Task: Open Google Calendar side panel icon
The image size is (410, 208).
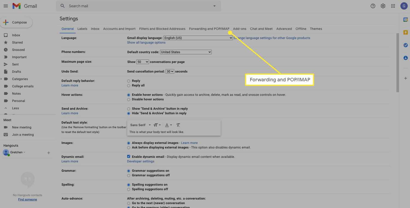Action: point(406,20)
